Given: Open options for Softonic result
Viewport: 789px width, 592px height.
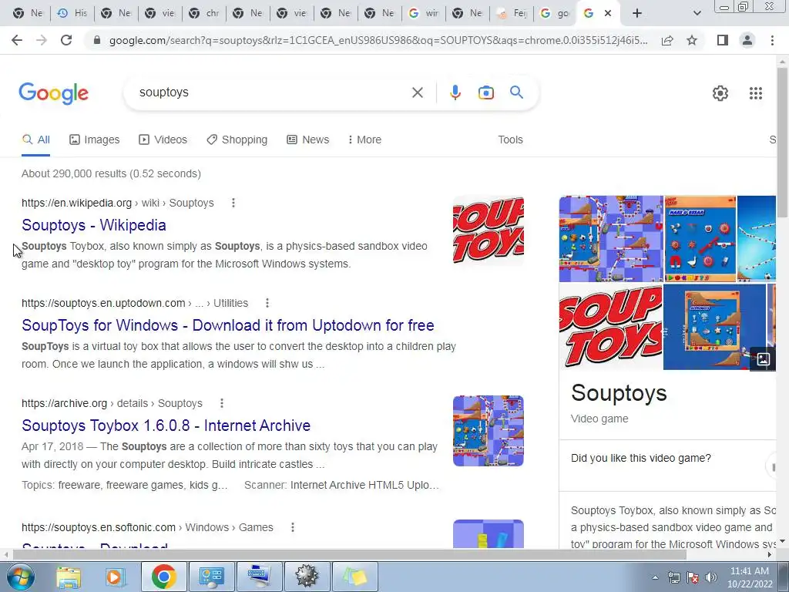Looking at the screenshot, I should click(292, 527).
